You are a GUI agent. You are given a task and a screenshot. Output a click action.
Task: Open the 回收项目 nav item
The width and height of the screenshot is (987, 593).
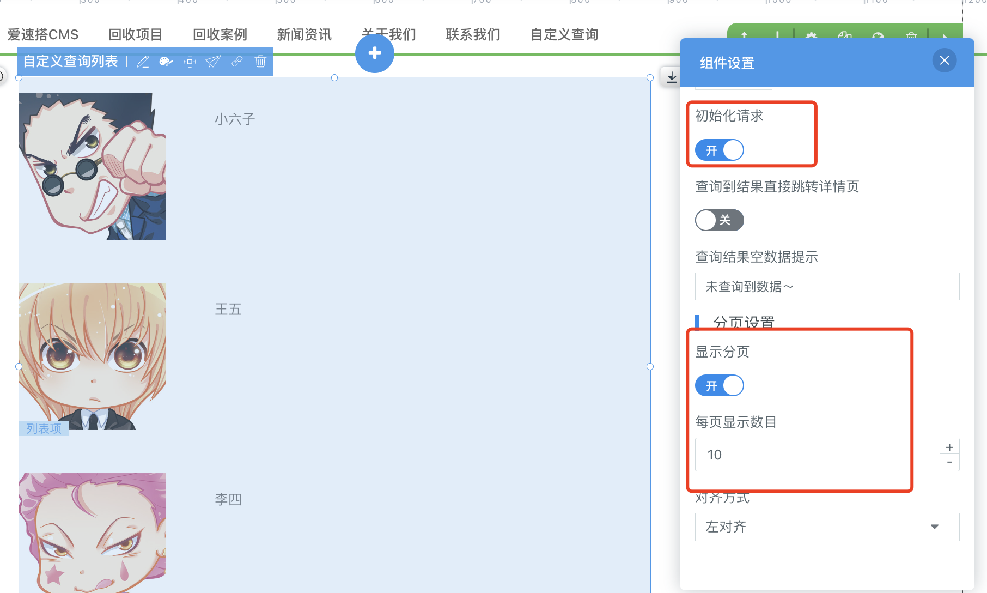(x=136, y=35)
